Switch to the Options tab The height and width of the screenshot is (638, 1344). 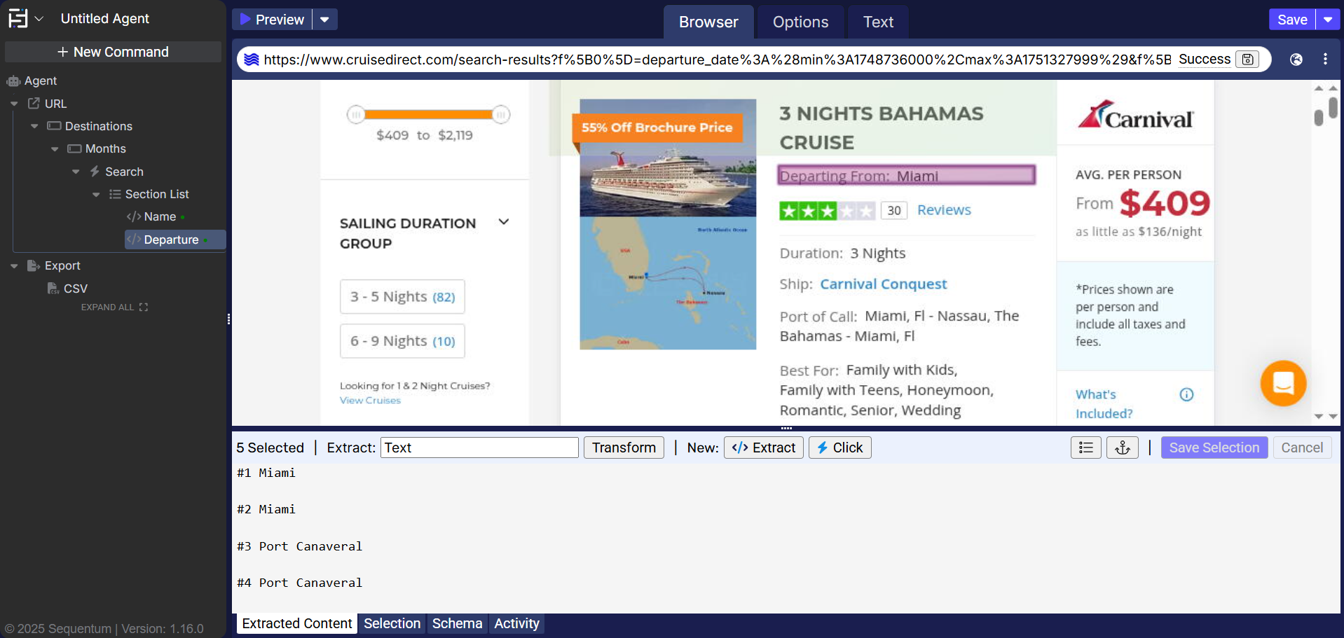[x=800, y=22]
